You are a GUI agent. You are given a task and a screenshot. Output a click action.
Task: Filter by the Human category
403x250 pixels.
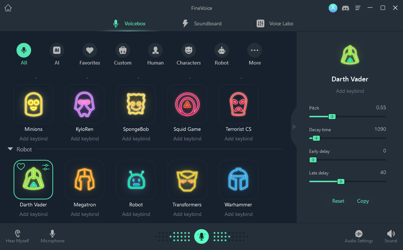tap(155, 54)
